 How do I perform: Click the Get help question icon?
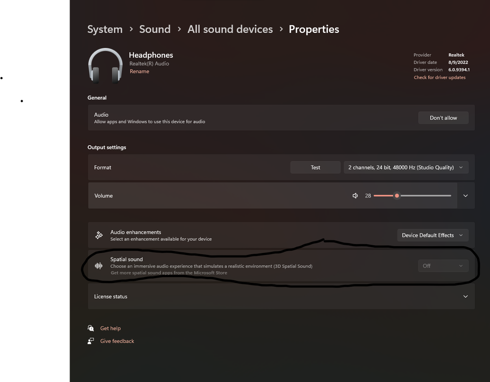91,328
